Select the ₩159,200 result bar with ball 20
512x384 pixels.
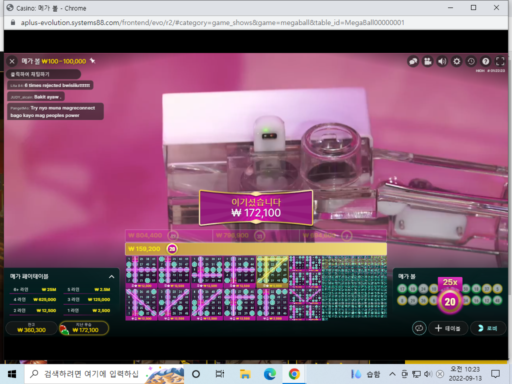click(256, 249)
